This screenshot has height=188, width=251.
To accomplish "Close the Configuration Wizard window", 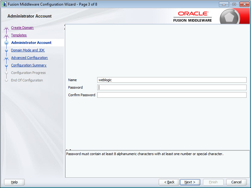I will 244,4.
